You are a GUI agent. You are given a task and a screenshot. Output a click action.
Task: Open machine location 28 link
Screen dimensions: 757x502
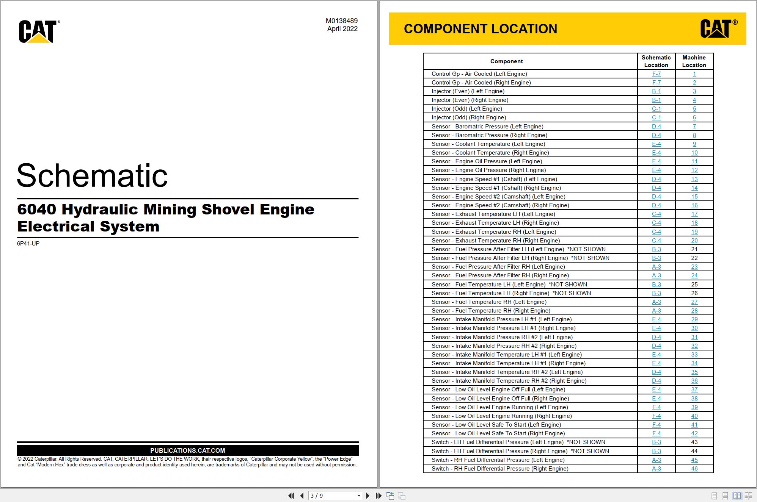point(694,311)
